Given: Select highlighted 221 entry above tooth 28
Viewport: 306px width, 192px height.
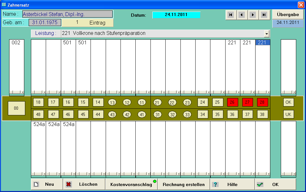Looking at the screenshot, I should (262, 43).
